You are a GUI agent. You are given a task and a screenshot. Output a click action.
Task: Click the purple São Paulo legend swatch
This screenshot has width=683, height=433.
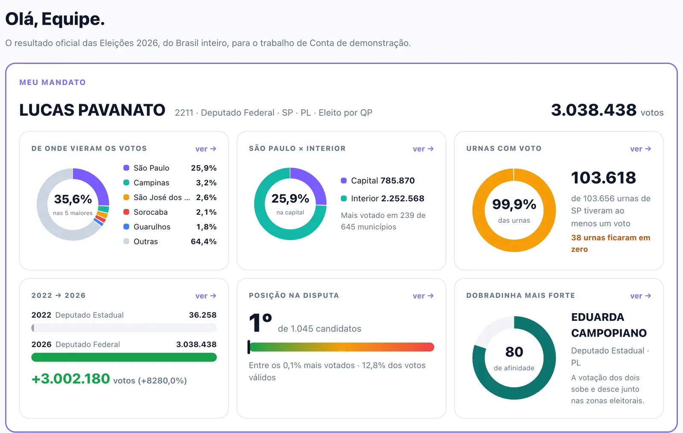point(126,168)
